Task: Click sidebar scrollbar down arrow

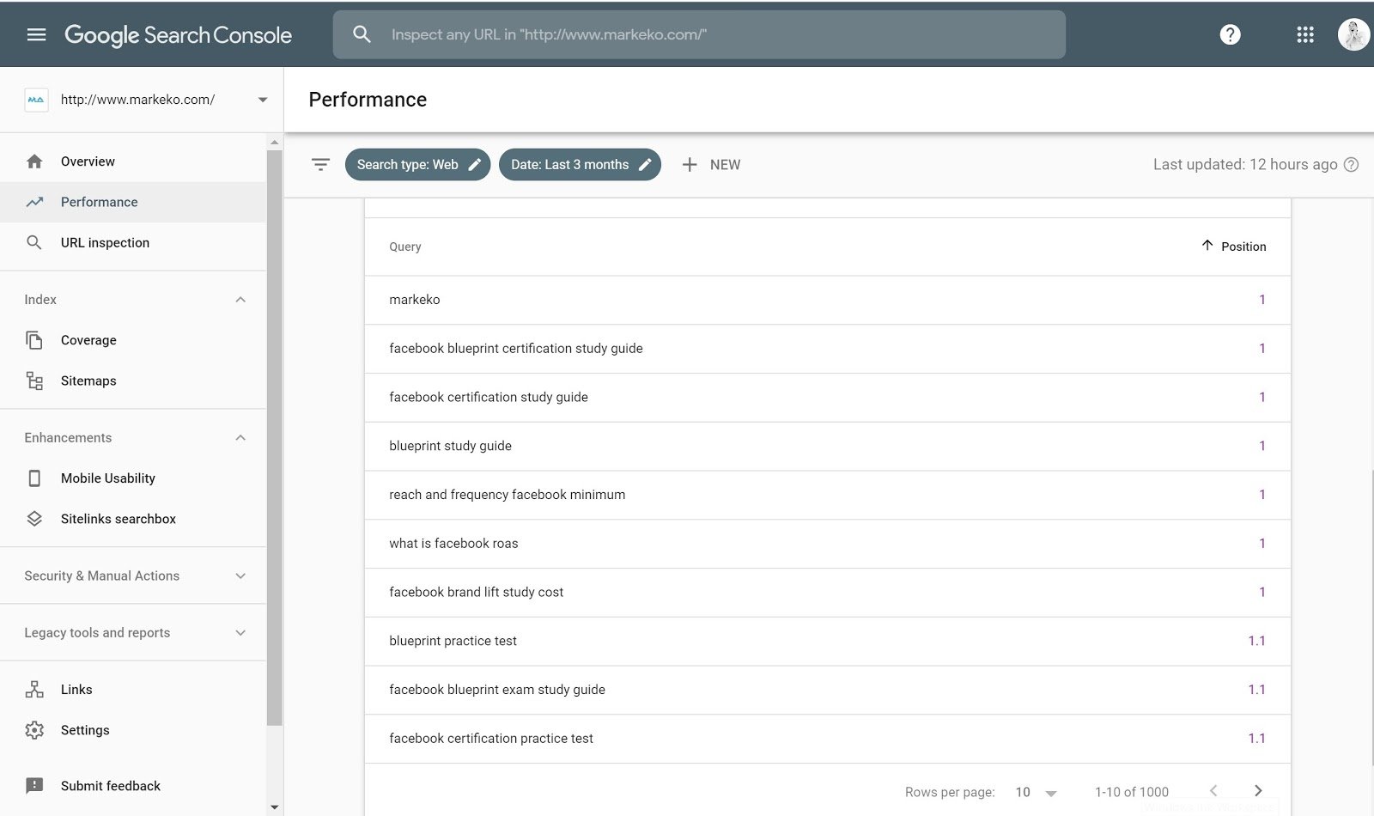Action: pyautogui.click(x=275, y=807)
